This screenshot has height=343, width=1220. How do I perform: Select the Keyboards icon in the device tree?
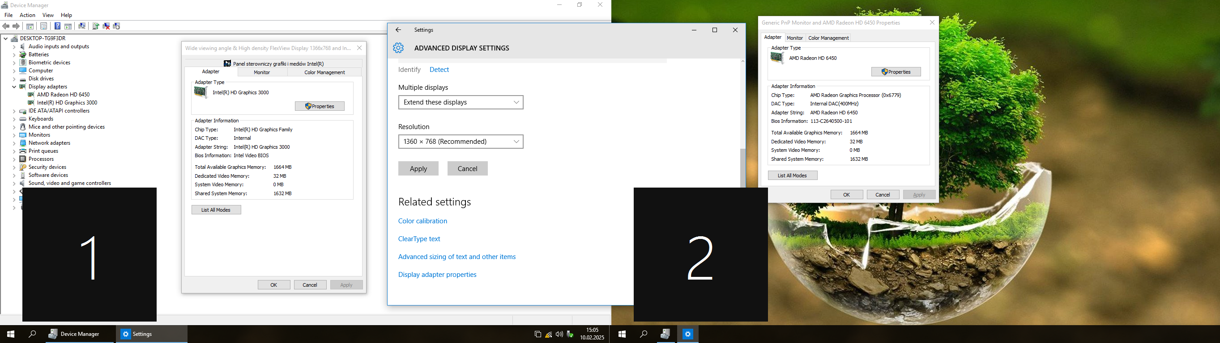(x=23, y=119)
